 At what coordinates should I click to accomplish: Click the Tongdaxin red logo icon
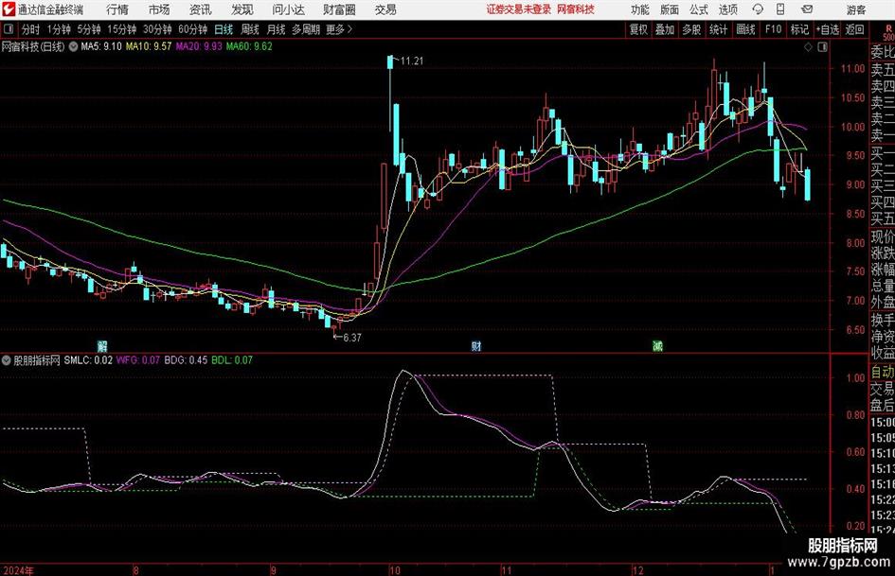click(9, 9)
